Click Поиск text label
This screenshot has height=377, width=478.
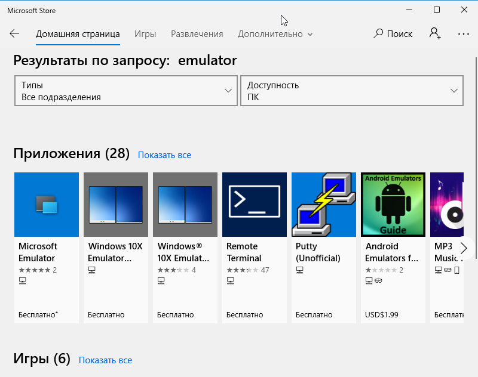click(x=400, y=34)
